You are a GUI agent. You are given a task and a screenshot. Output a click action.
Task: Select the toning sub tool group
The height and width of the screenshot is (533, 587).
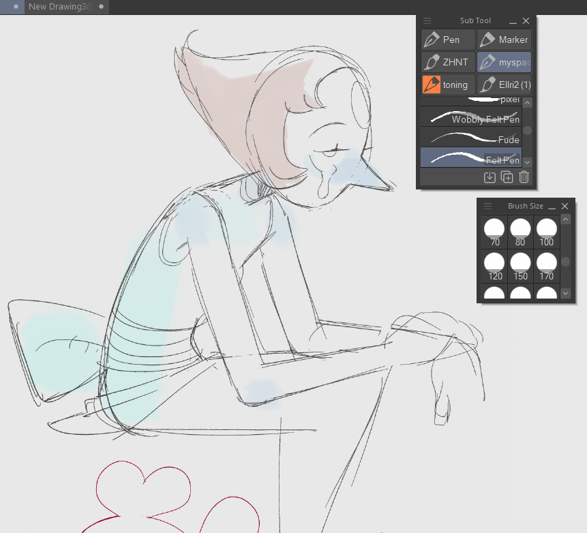click(x=448, y=85)
